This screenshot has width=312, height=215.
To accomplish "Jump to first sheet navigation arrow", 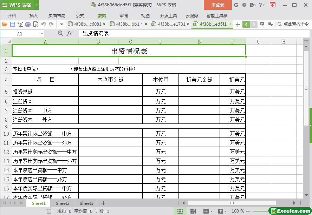I will tap(5, 203).
